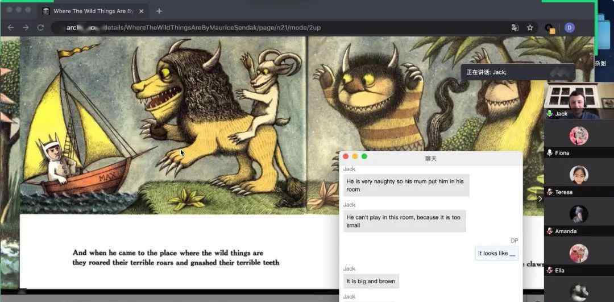
Task: Click Teresa's muted microphone icon
Action: point(549,192)
